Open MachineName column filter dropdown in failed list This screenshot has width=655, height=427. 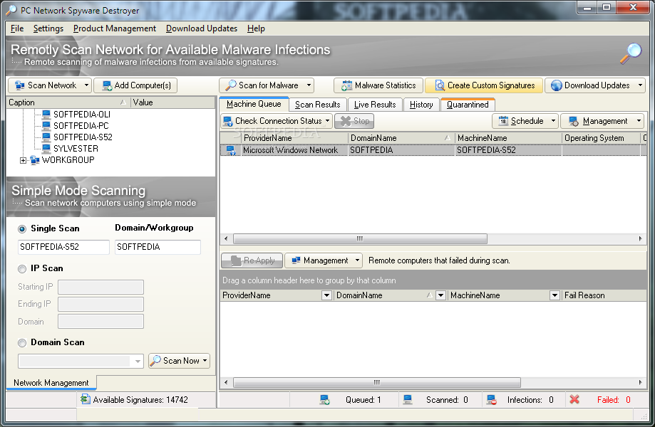coord(555,295)
